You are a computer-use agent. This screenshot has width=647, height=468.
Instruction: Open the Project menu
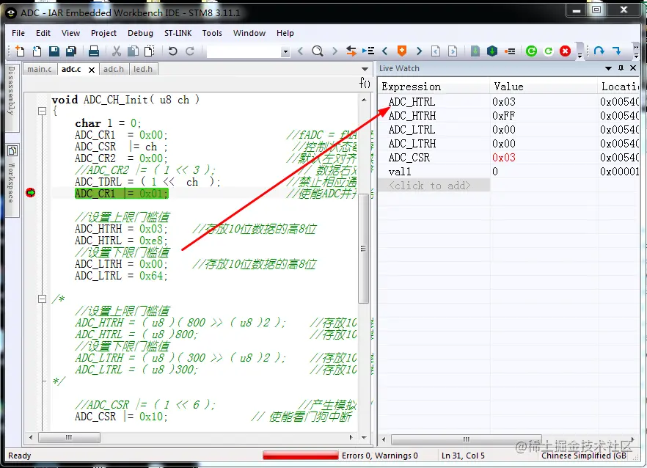tap(103, 33)
